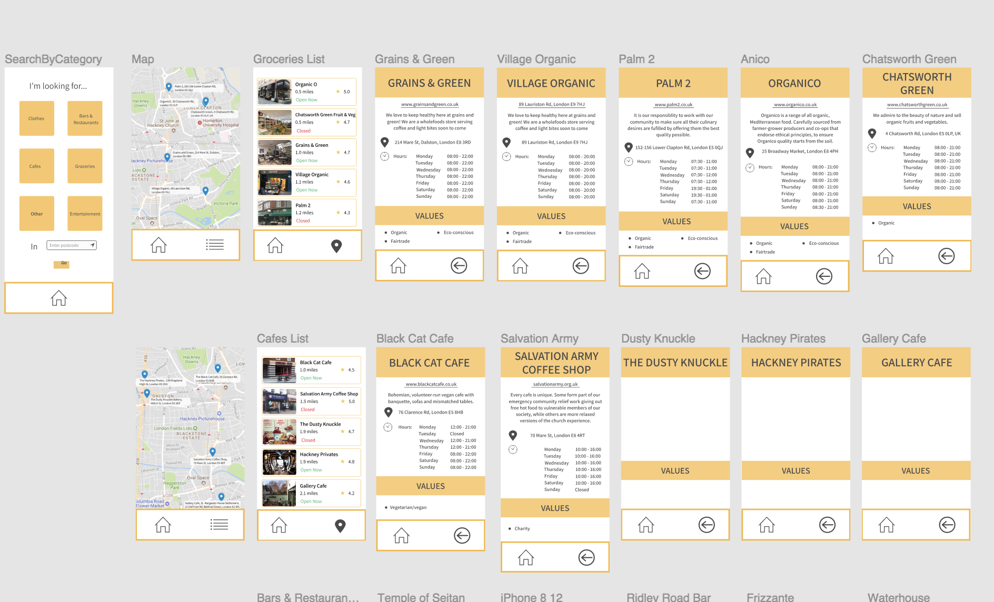The width and height of the screenshot is (994, 602).
Task: Select the Other category button
Action: tap(37, 214)
